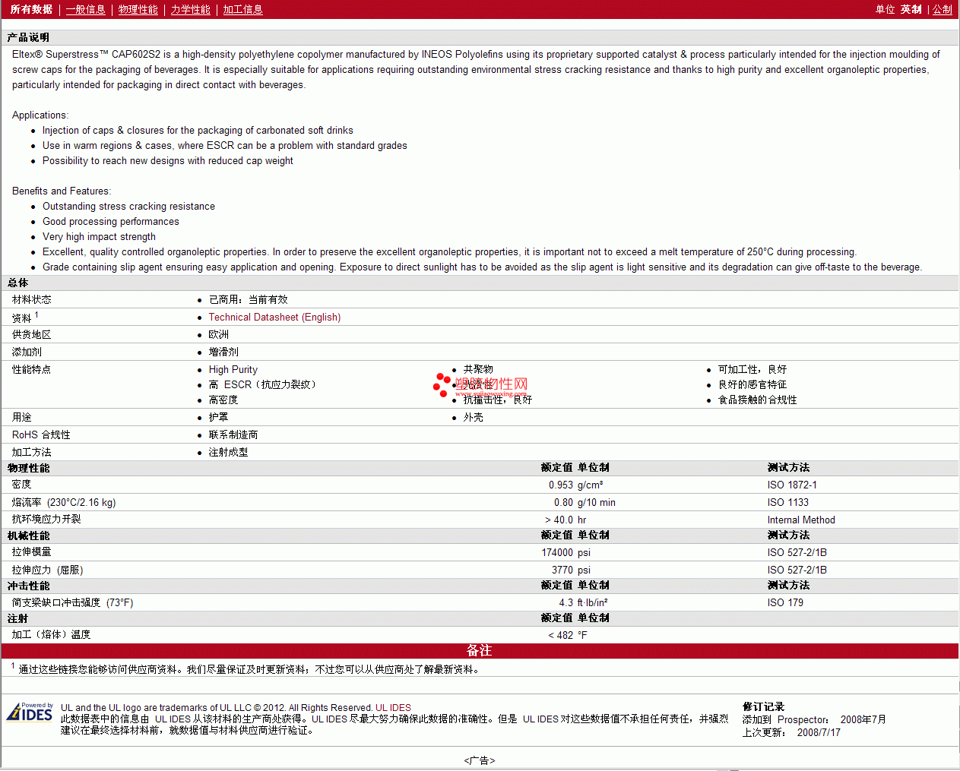Click the 食品接触的合规性 feature

(757, 400)
